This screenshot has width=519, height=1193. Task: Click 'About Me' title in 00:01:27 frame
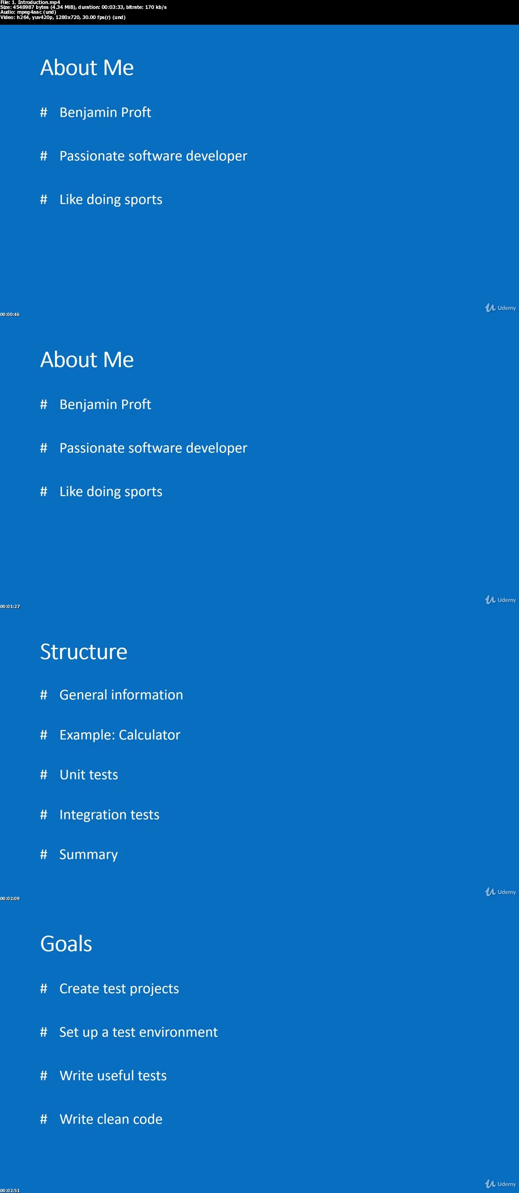click(x=87, y=360)
